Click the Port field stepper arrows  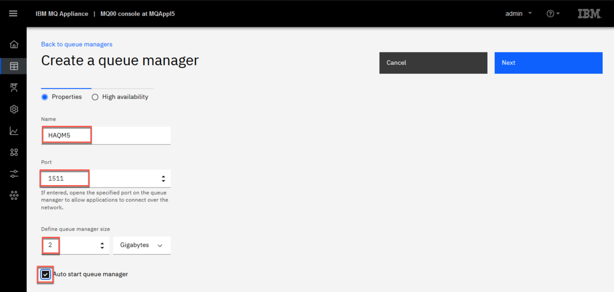point(163,178)
